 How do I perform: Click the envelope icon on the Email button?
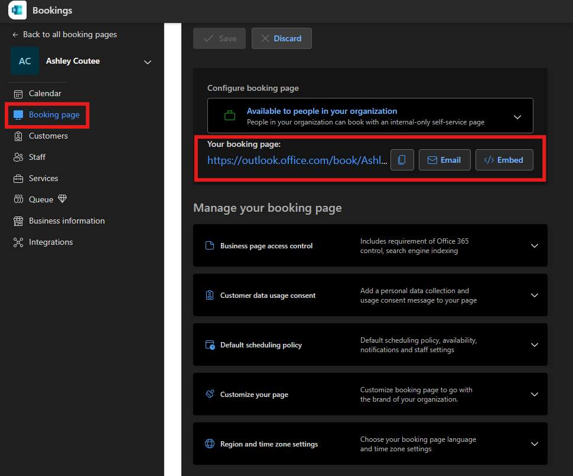(x=432, y=160)
